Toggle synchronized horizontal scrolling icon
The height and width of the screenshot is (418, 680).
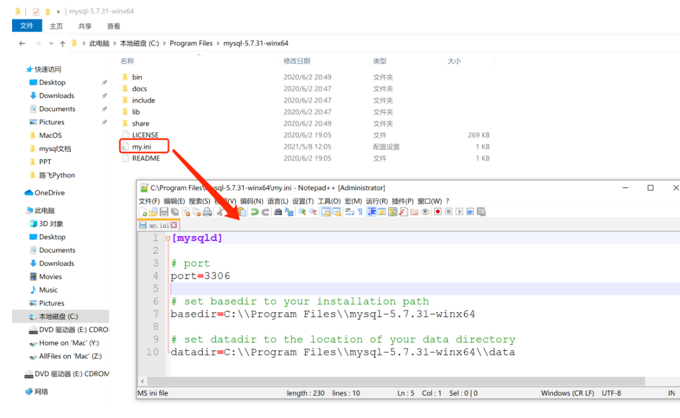pyautogui.click(x=336, y=212)
